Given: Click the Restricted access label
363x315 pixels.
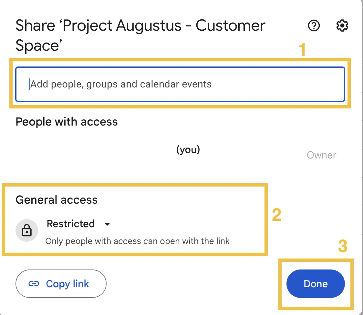Looking at the screenshot, I should [71, 224].
